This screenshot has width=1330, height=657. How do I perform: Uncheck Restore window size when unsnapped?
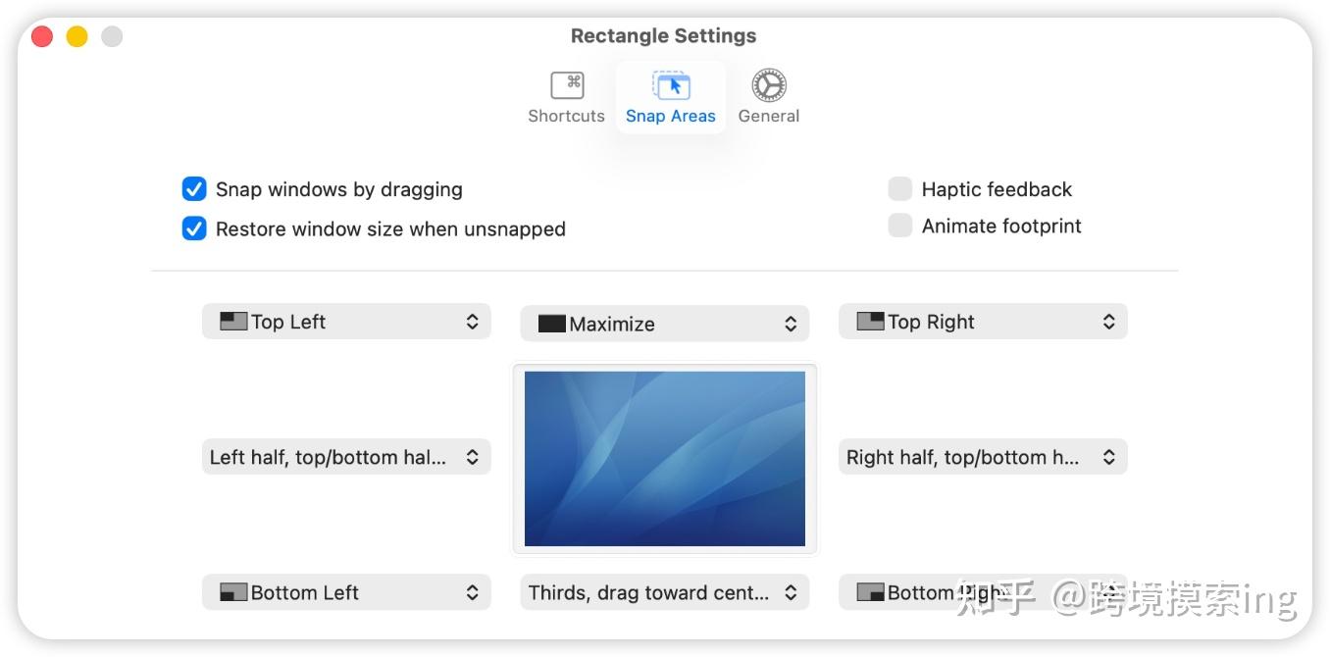pyautogui.click(x=194, y=228)
